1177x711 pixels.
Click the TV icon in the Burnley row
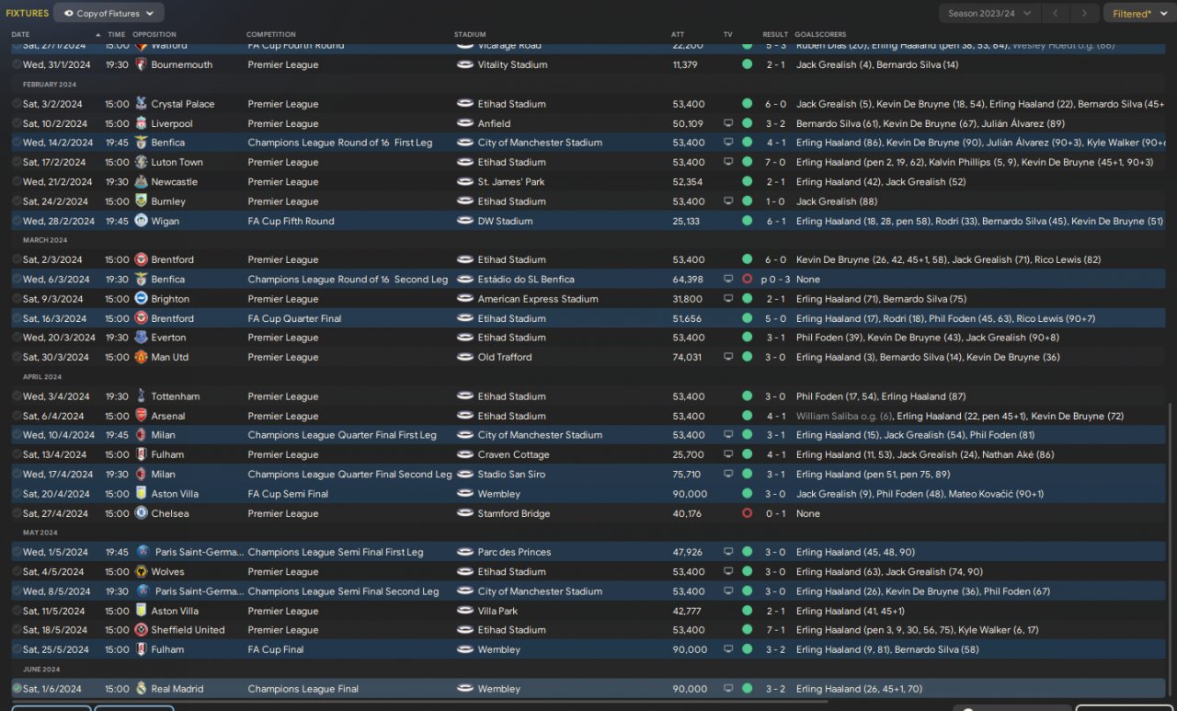[728, 201]
